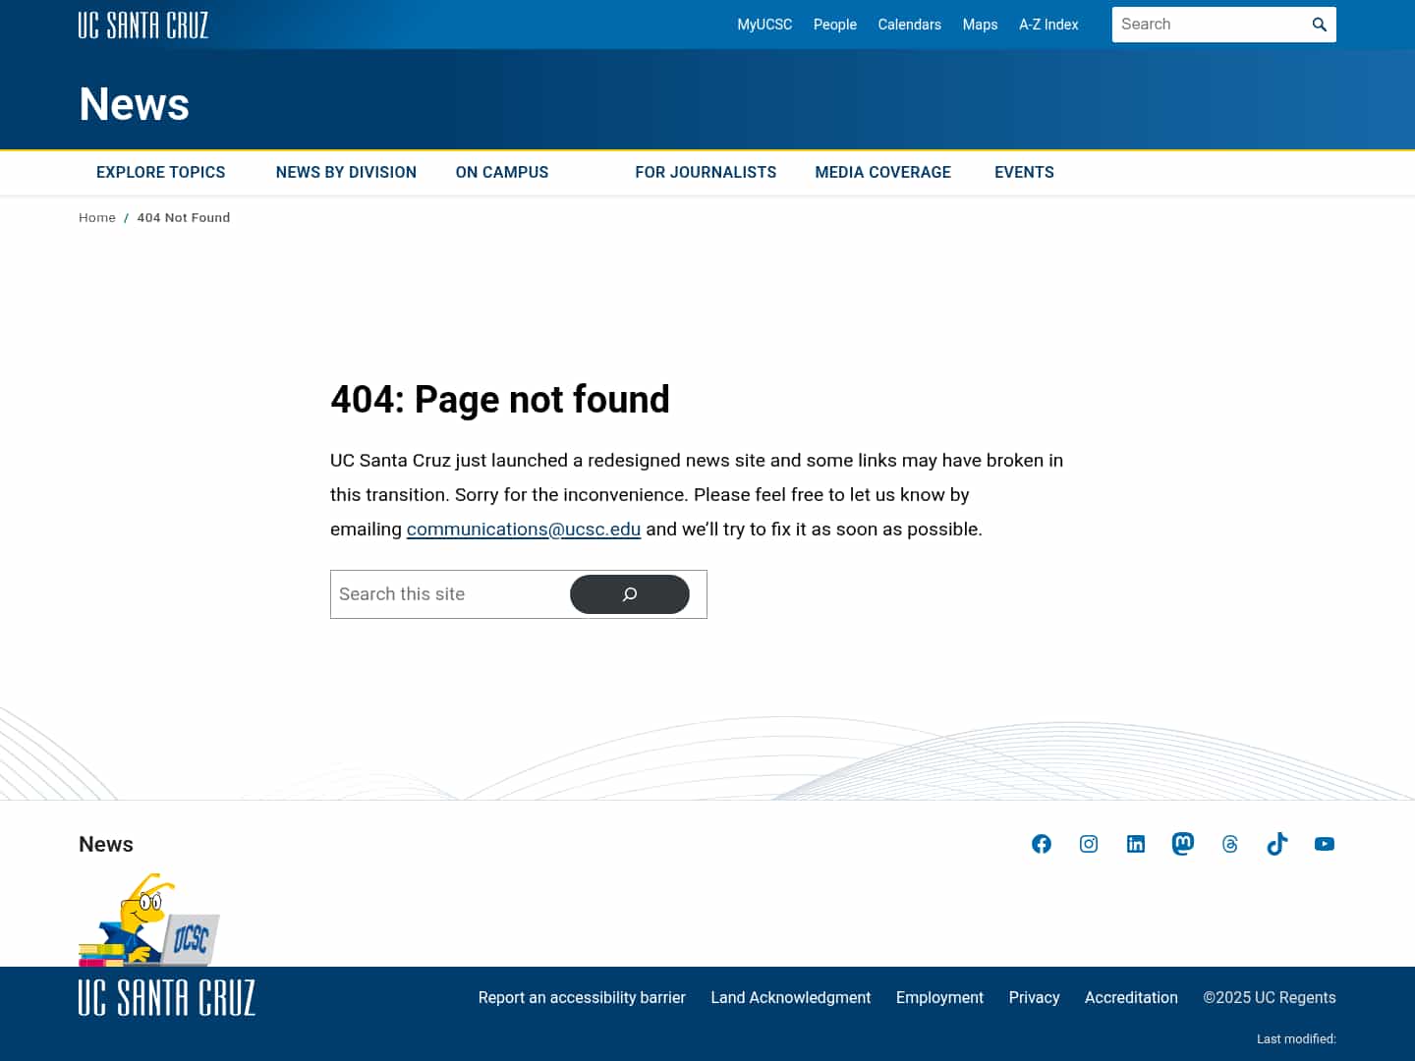Open the On Campus menu
This screenshot has height=1061, width=1415.
coord(501,172)
